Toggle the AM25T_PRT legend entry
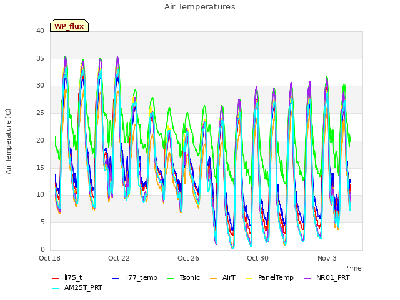 77,288
